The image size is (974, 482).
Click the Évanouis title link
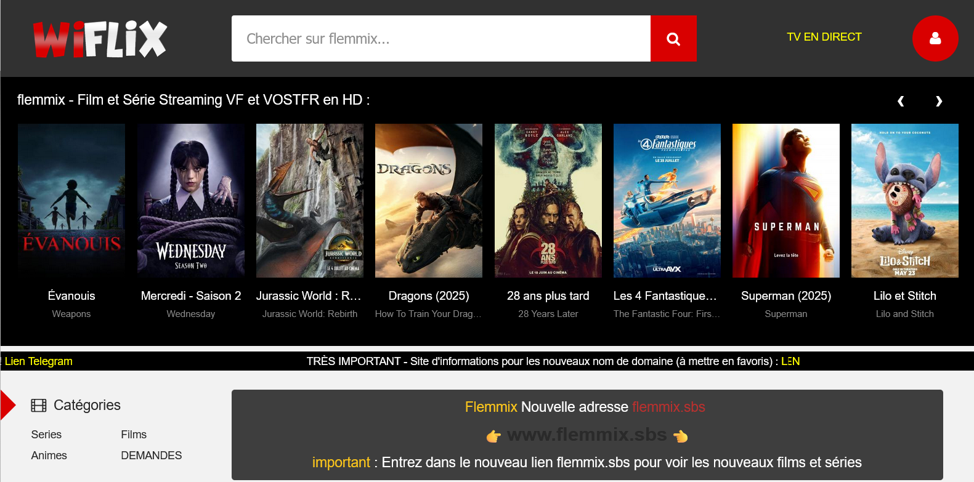pos(71,296)
